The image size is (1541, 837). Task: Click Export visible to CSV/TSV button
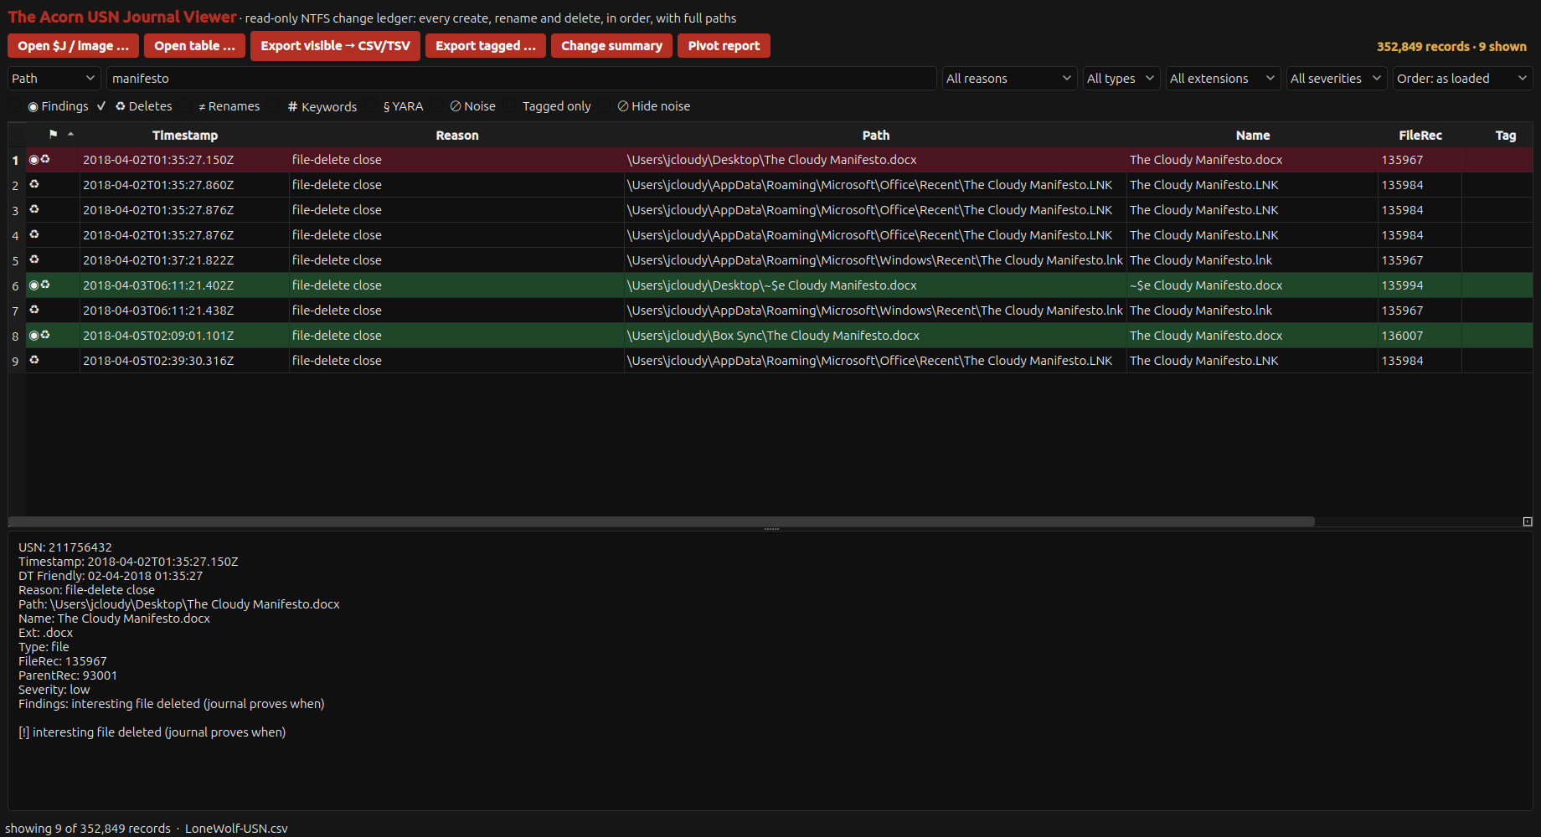point(335,46)
